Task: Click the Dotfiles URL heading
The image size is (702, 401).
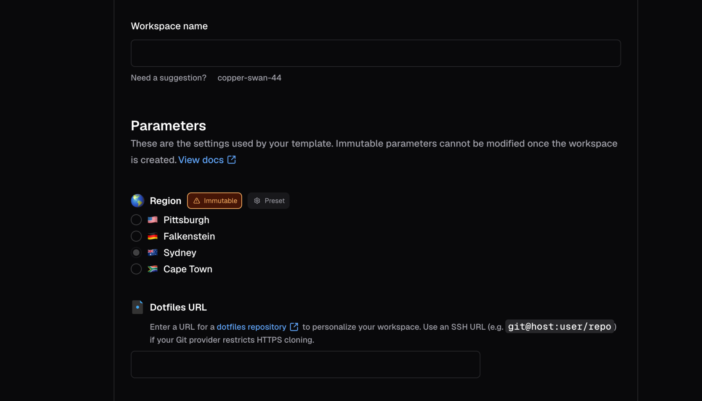Action: [x=178, y=307]
